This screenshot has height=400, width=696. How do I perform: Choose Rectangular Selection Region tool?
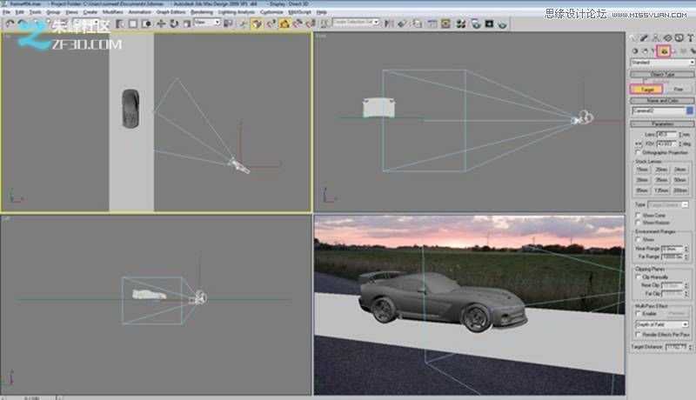pos(133,23)
